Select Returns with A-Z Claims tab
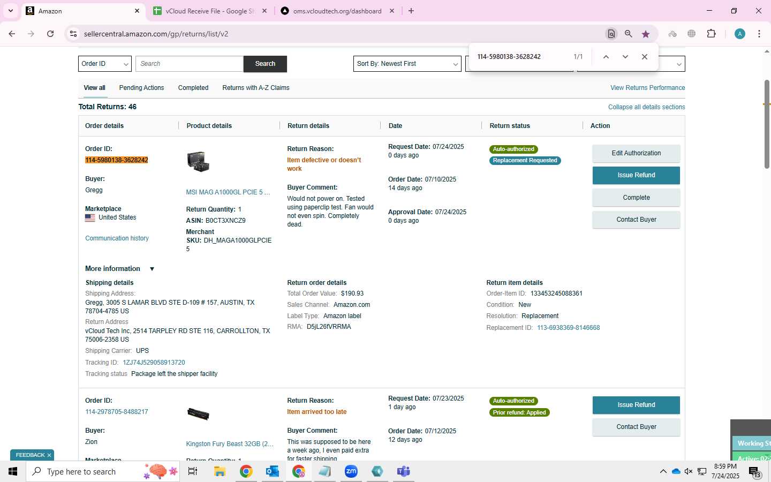This screenshot has width=771, height=482. [256, 88]
